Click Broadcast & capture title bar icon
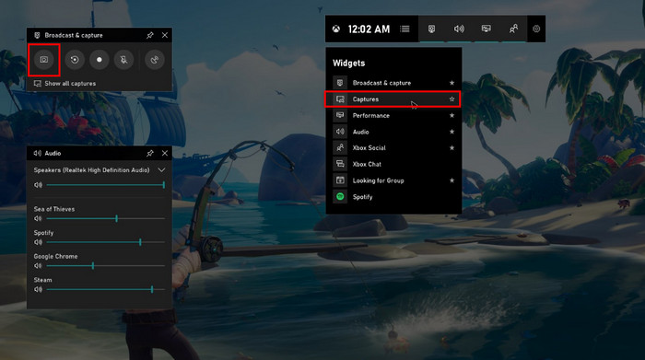 [x=37, y=35]
